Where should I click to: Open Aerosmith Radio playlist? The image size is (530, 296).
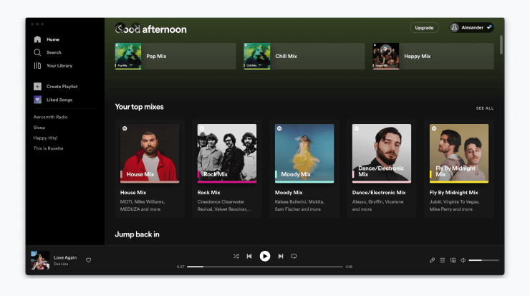[50, 117]
